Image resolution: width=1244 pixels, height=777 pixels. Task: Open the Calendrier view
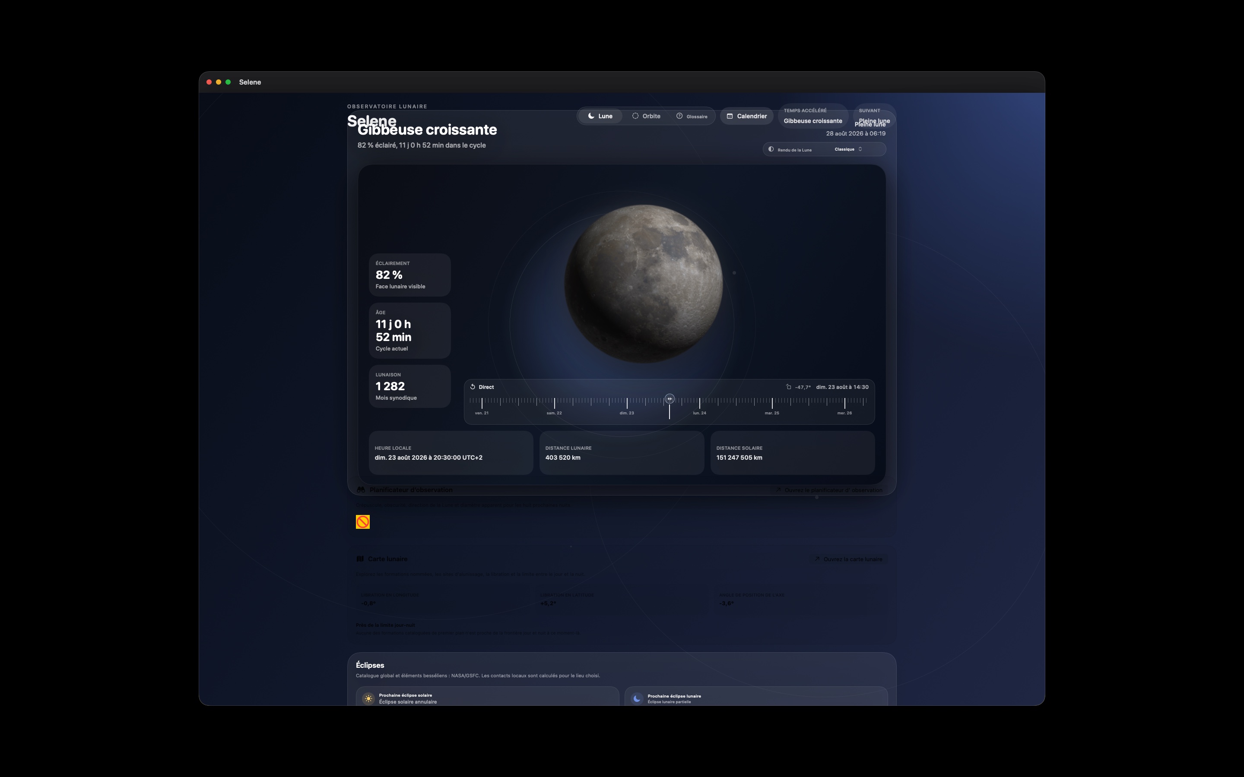(x=746, y=116)
